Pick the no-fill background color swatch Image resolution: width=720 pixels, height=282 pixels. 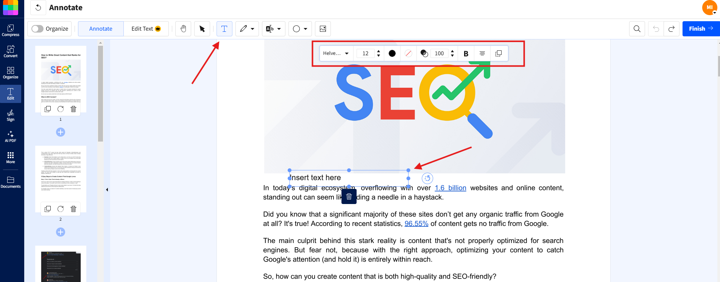tap(408, 53)
